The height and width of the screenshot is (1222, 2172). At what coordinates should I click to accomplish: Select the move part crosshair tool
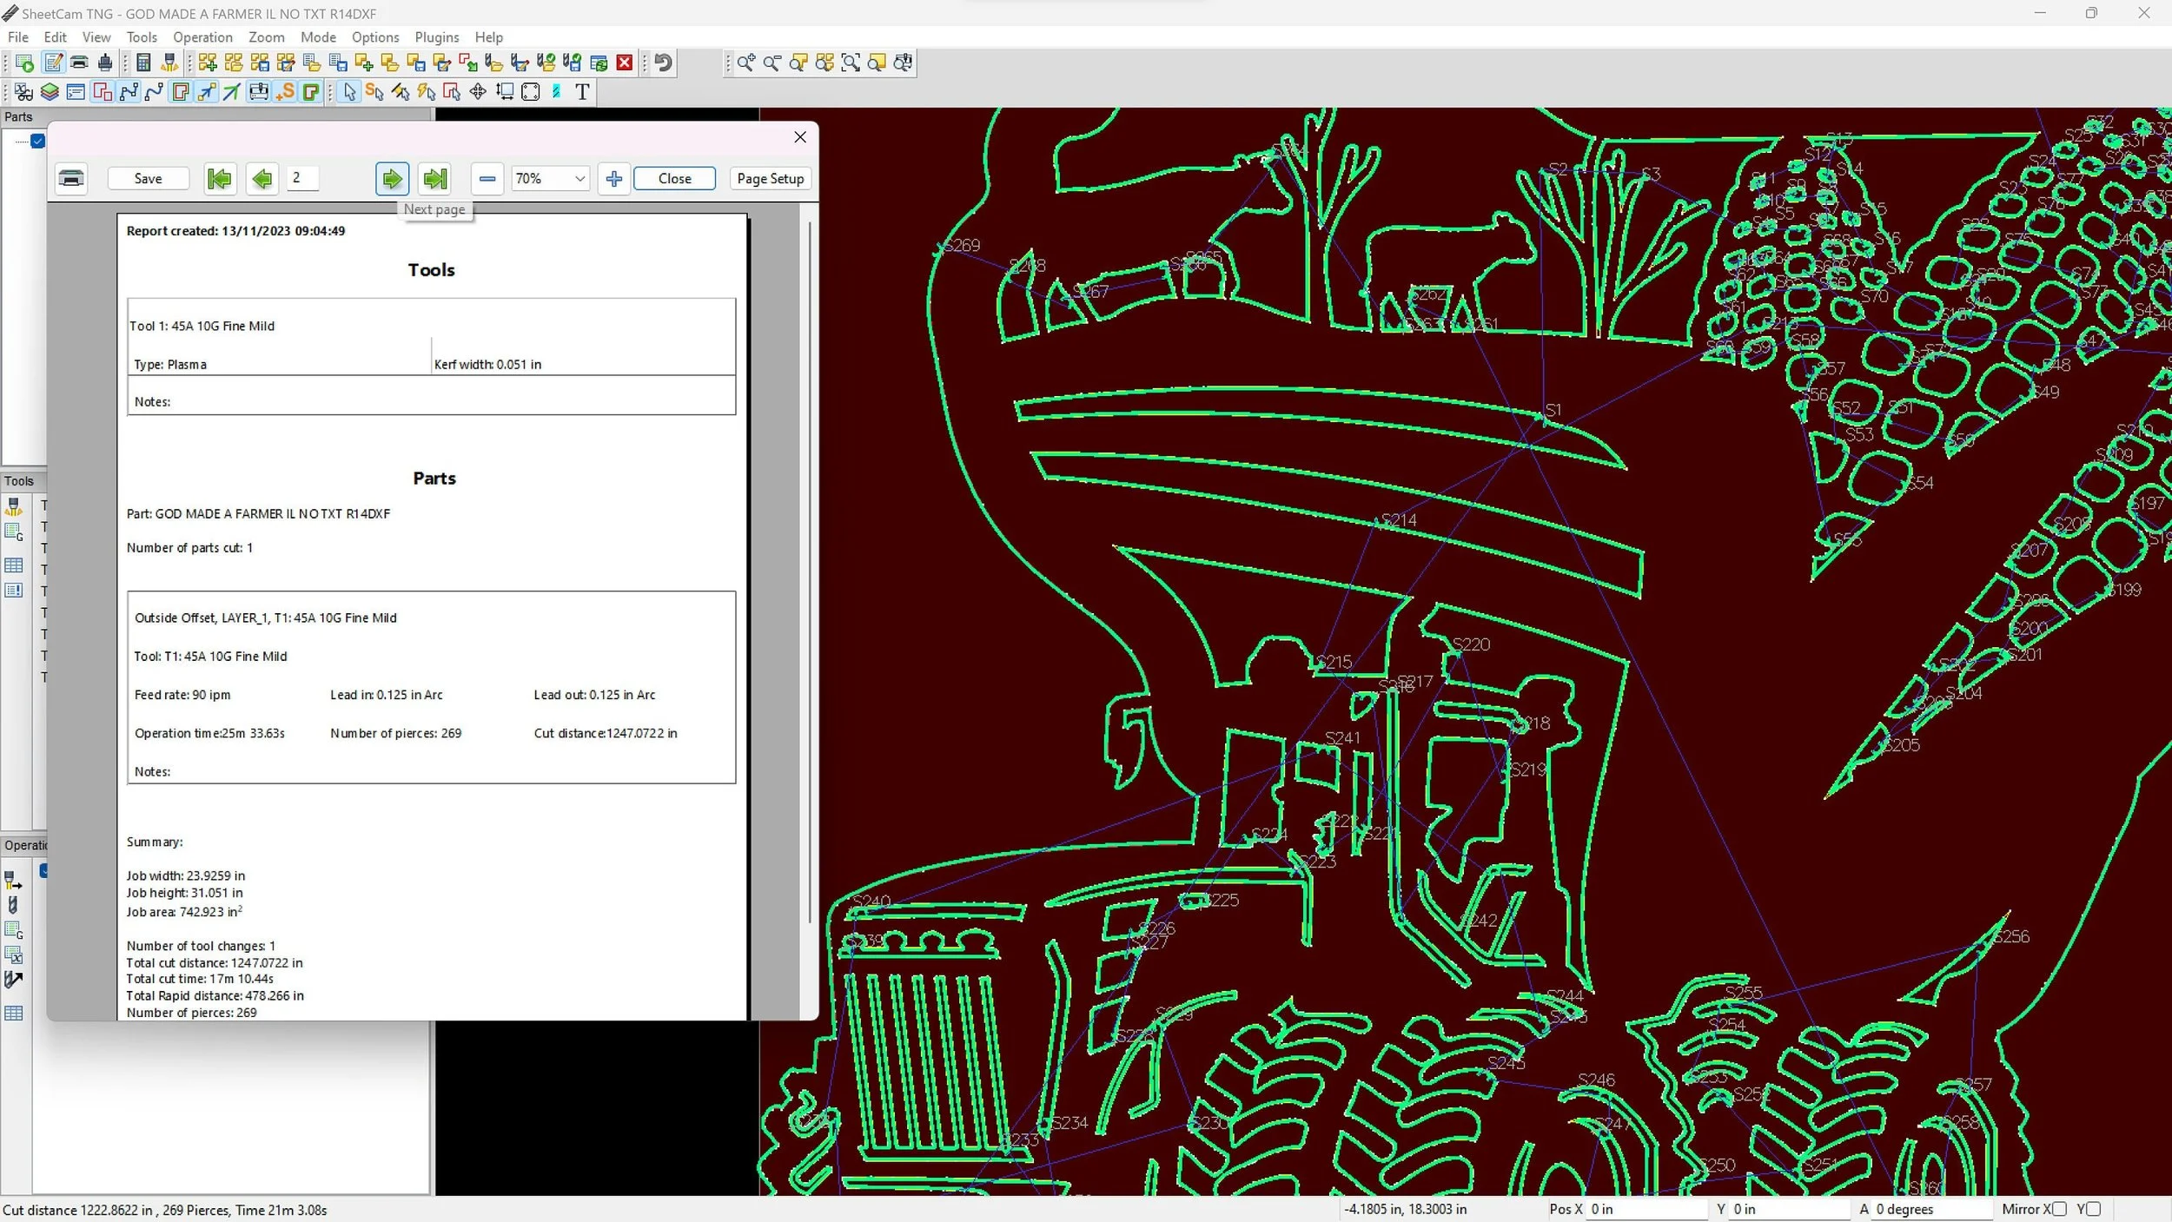[478, 92]
